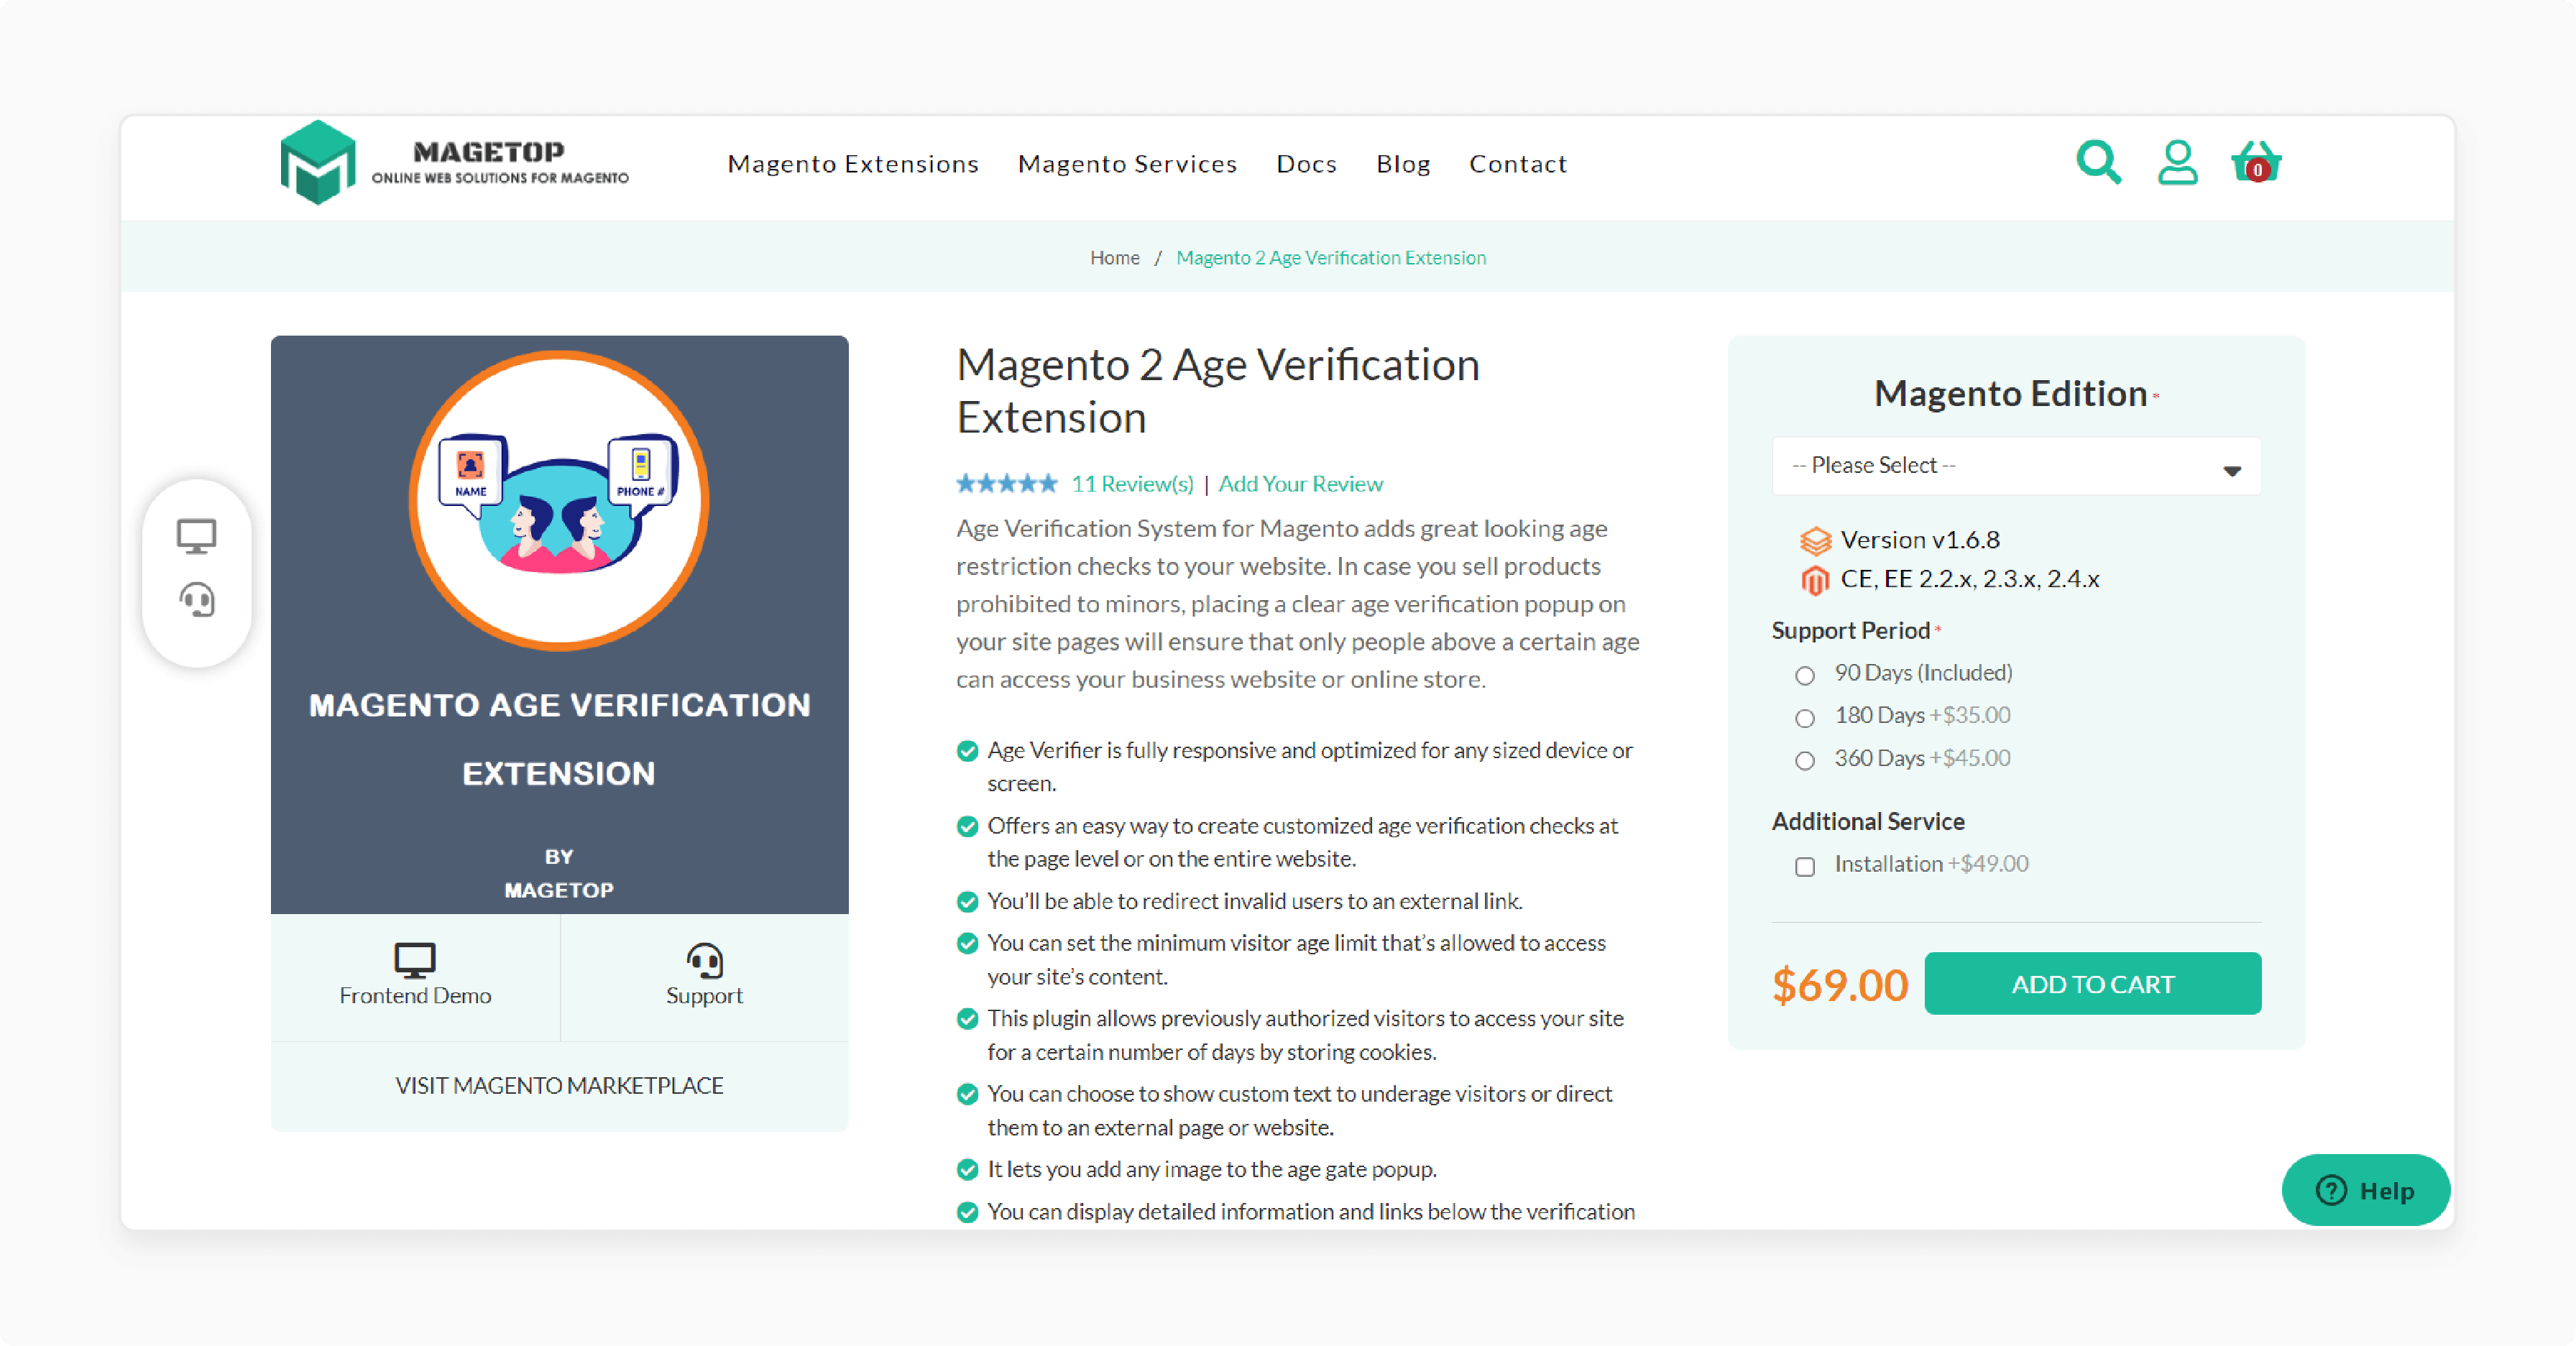Click the checkmark beside 'display detailed information'

coord(966,1213)
